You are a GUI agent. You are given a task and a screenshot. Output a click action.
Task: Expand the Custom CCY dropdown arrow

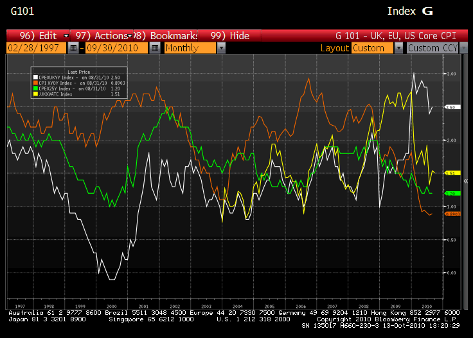click(x=463, y=48)
